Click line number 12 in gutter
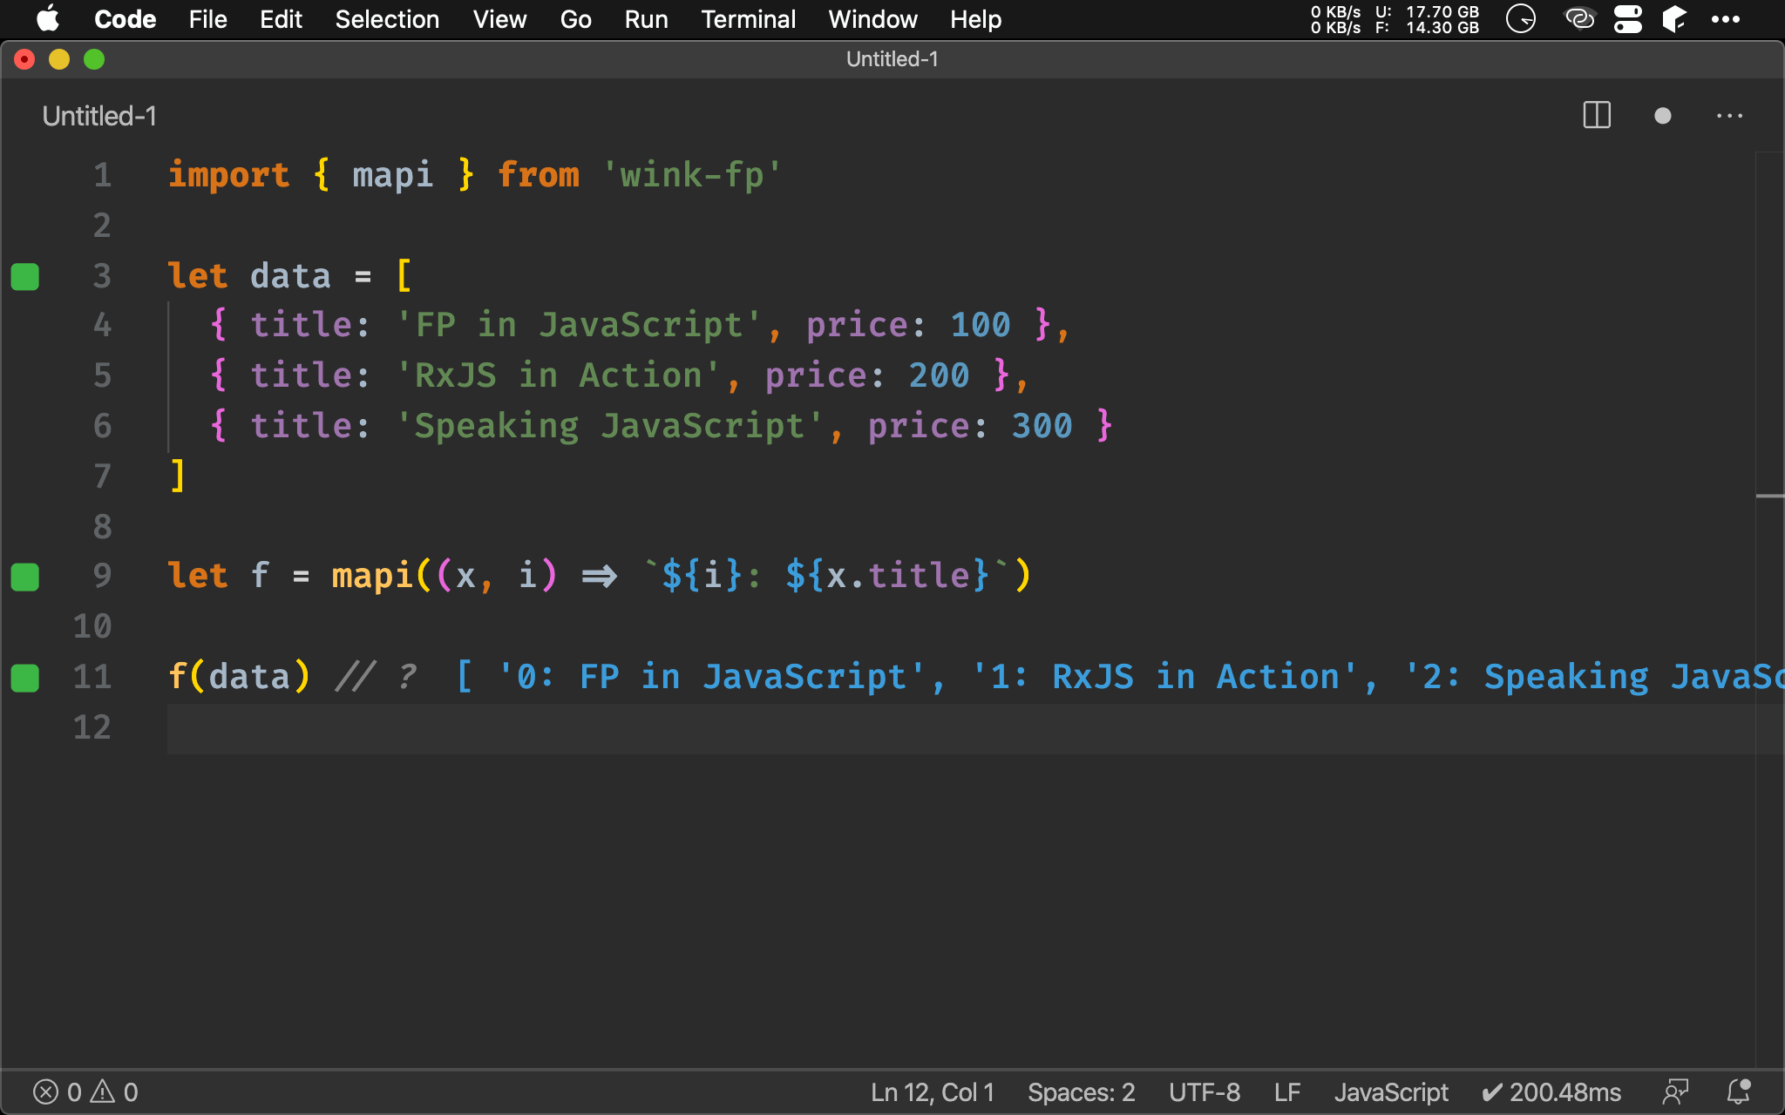 click(x=92, y=727)
